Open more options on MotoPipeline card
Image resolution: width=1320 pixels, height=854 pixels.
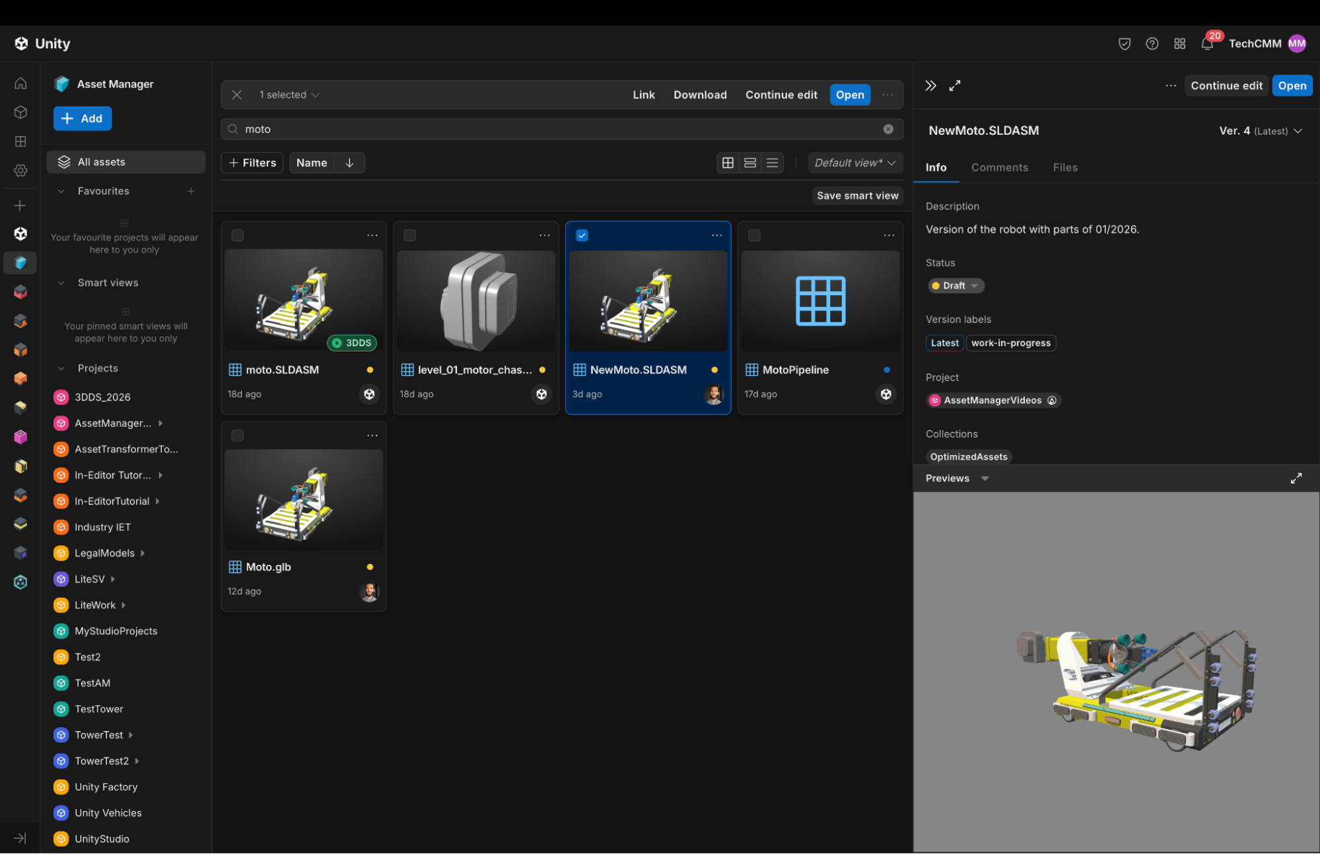point(889,236)
